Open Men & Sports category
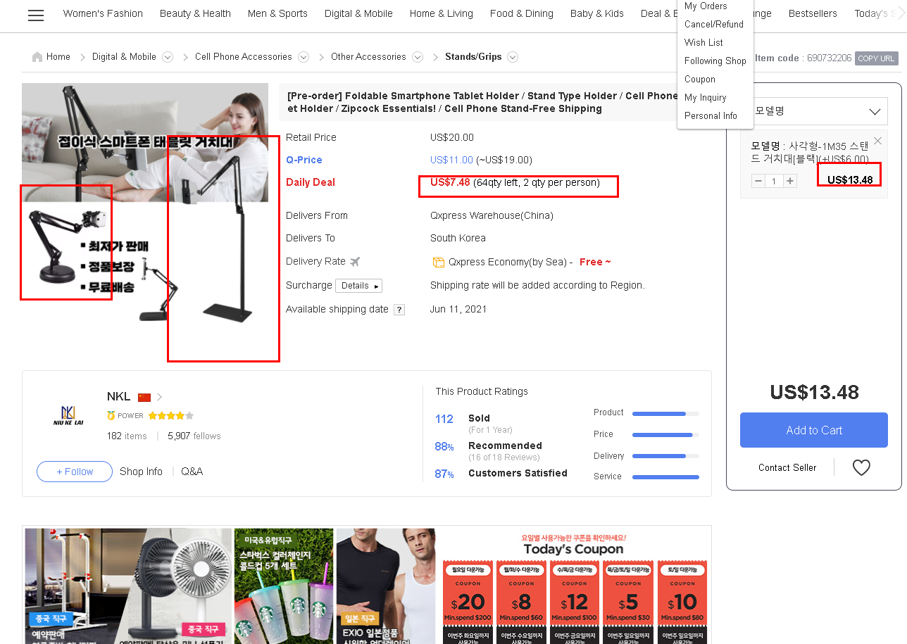Viewport: 907px width, 644px height. coord(277,13)
